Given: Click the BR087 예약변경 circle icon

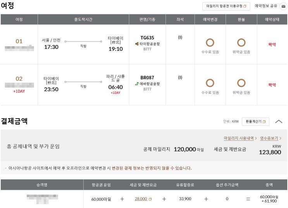Looking at the screenshot, I should [x=210, y=83].
